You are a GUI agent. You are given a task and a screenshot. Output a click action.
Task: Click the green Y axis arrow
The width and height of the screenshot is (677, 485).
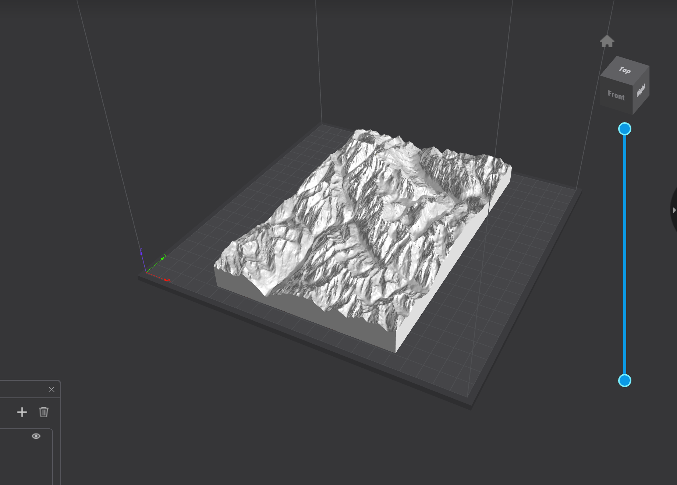[x=162, y=258]
